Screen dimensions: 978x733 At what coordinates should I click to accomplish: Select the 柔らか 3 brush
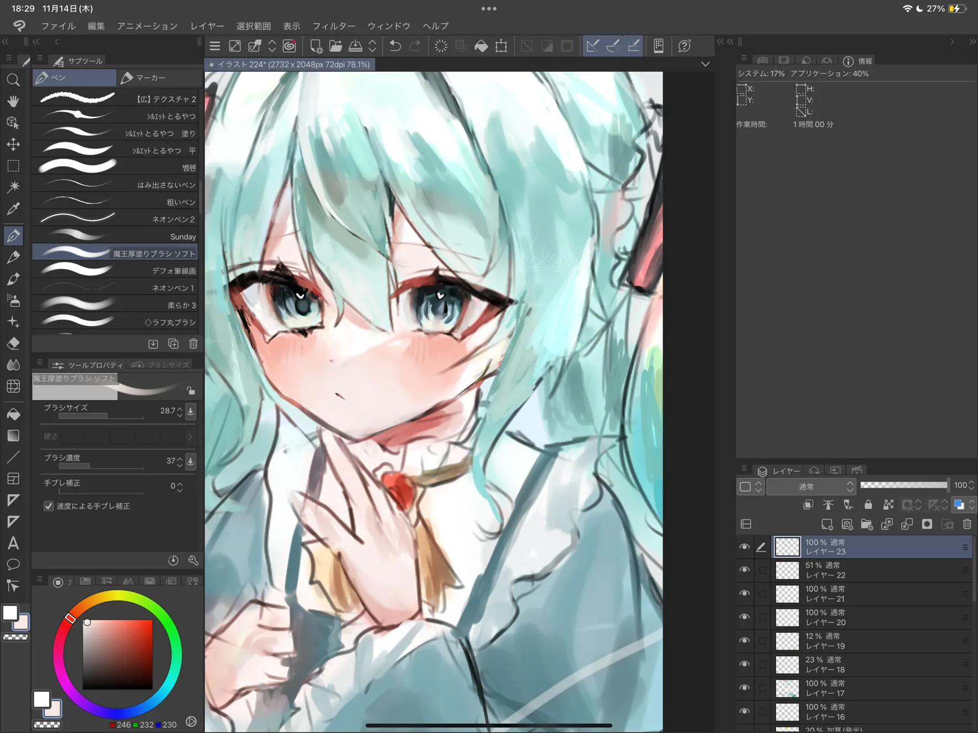coord(115,304)
